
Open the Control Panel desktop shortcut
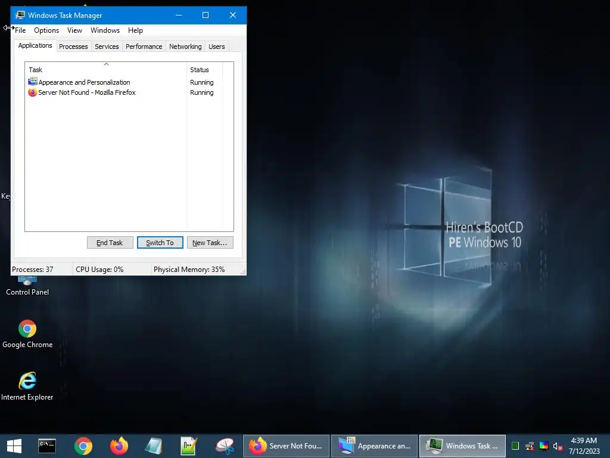(27, 286)
